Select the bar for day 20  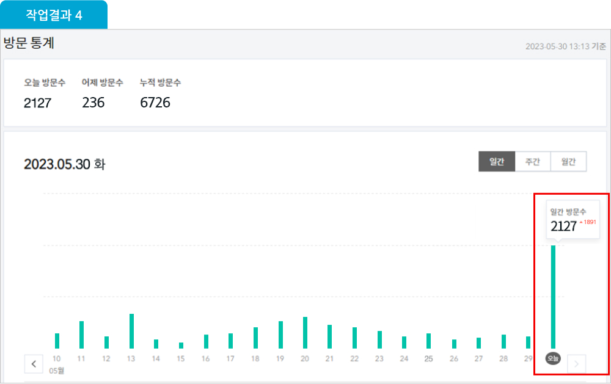(x=305, y=333)
